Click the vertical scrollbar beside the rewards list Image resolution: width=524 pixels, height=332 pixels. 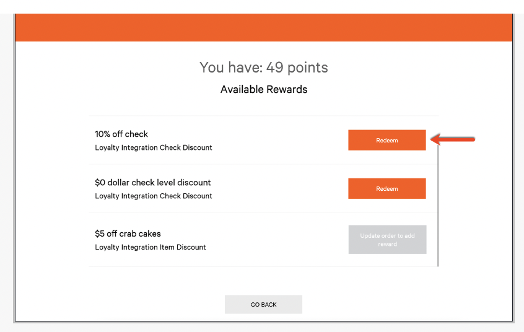pyautogui.click(x=438, y=204)
